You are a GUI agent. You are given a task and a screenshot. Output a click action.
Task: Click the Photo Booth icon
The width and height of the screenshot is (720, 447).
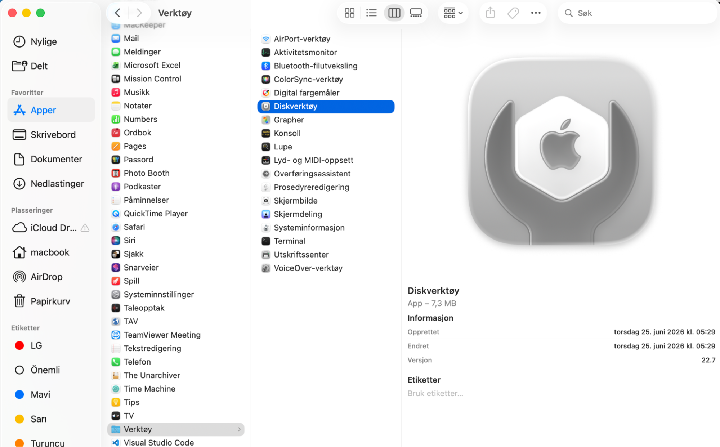click(x=116, y=173)
